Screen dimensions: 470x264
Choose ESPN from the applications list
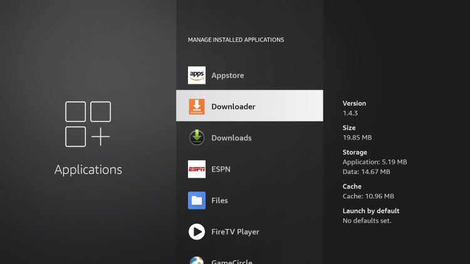pyautogui.click(x=249, y=169)
